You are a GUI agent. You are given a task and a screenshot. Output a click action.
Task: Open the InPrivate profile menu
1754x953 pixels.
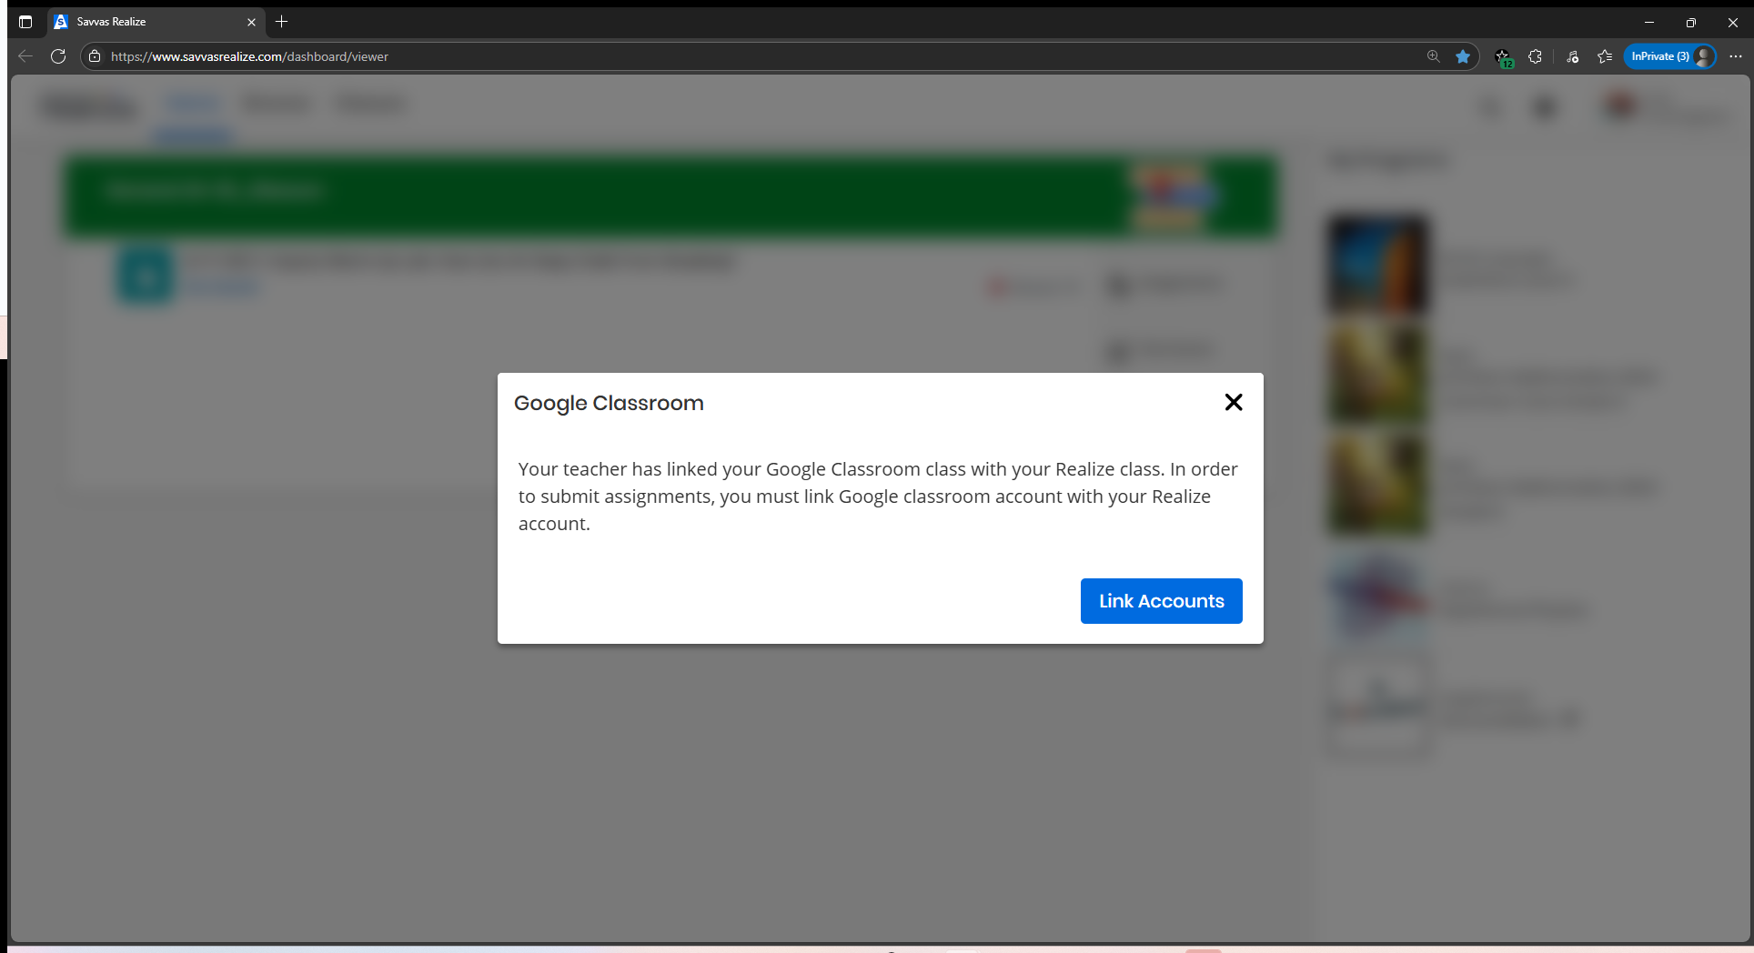click(1669, 56)
